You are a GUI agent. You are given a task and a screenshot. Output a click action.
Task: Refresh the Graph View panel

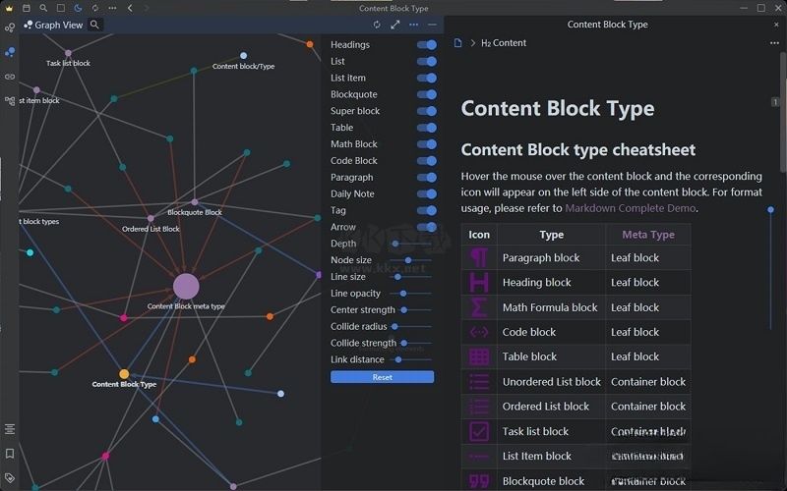coord(377,25)
